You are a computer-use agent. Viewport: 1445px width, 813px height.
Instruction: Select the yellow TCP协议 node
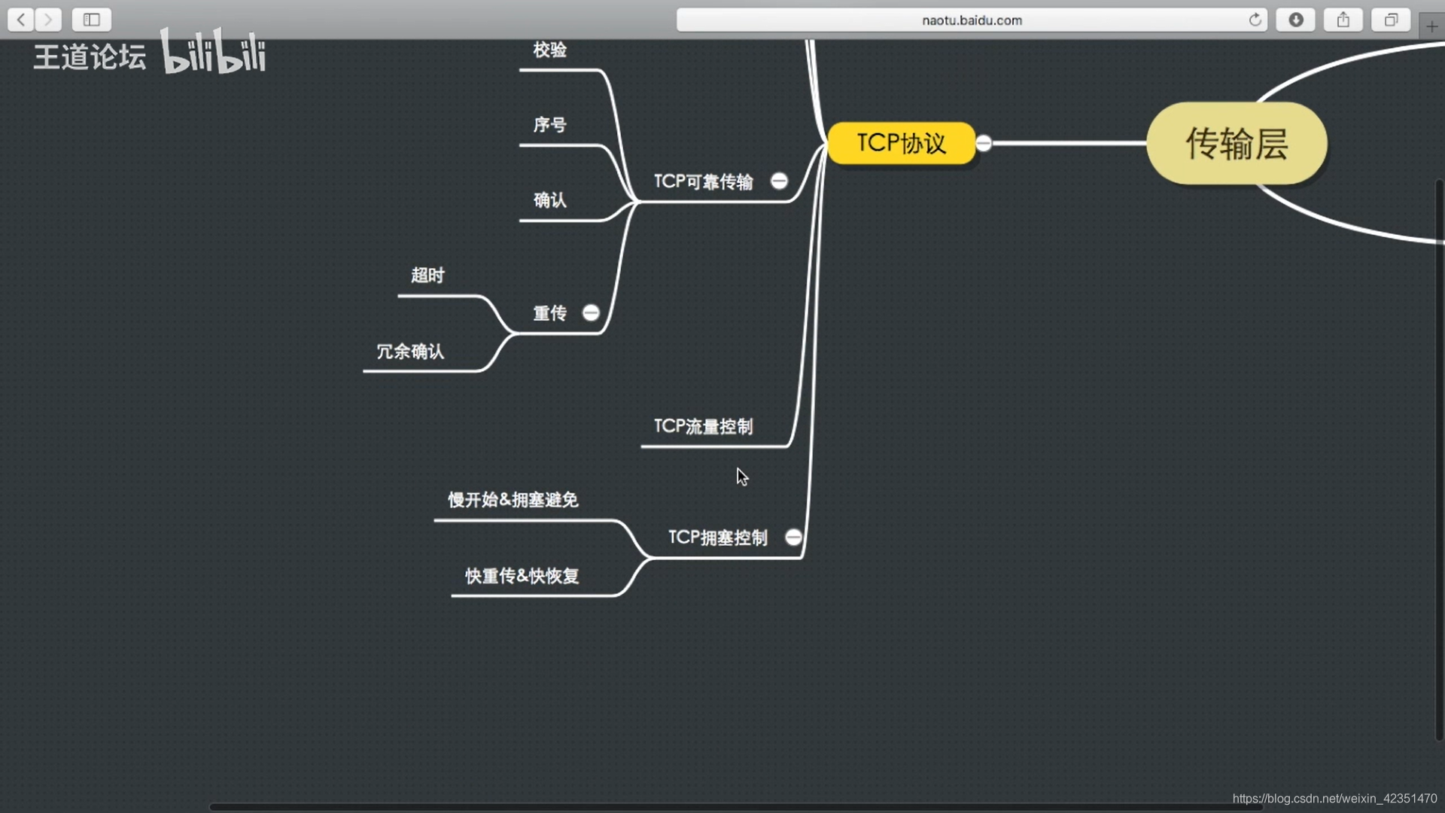pos(902,143)
